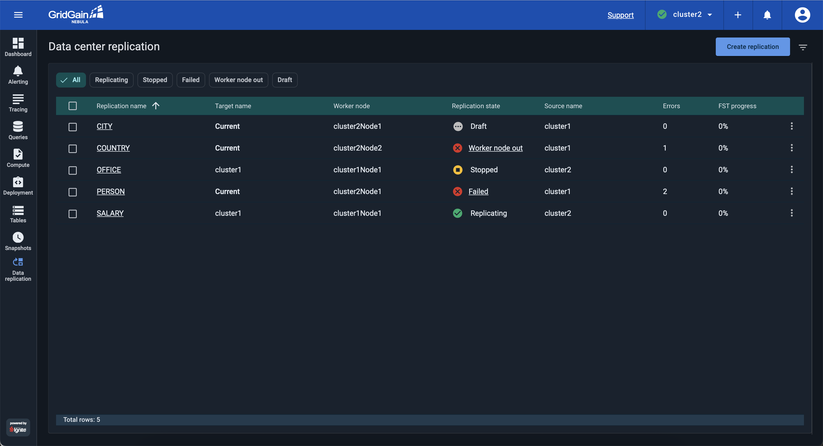This screenshot has width=823, height=446.
Task: Open the Alerting bell in sidebar
Action: (x=18, y=75)
